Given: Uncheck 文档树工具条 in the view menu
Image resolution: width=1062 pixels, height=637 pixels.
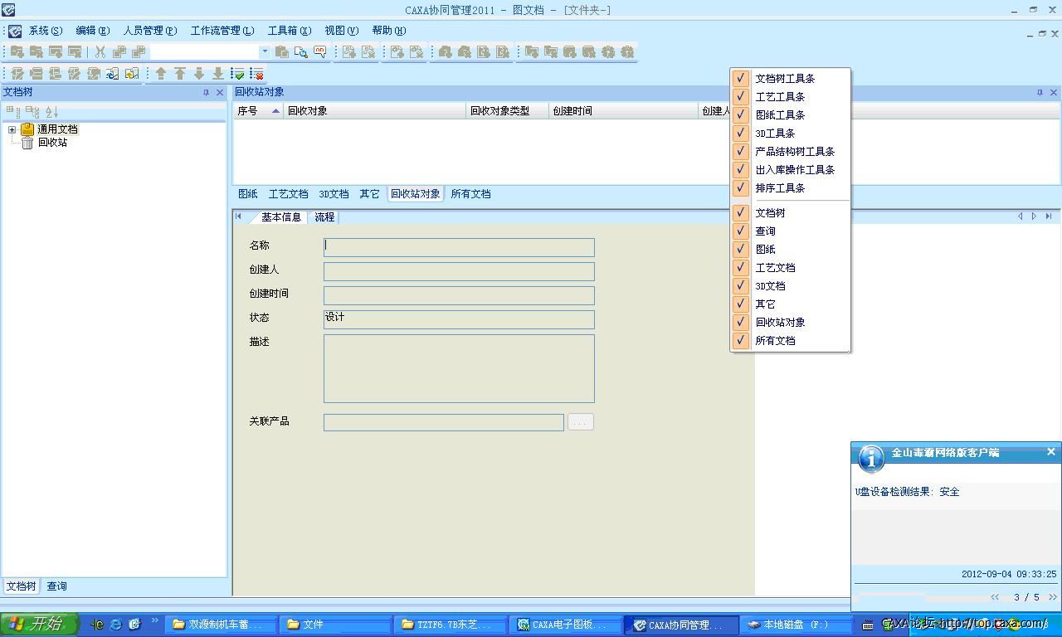Looking at the screenshot, I should point(741,79).
